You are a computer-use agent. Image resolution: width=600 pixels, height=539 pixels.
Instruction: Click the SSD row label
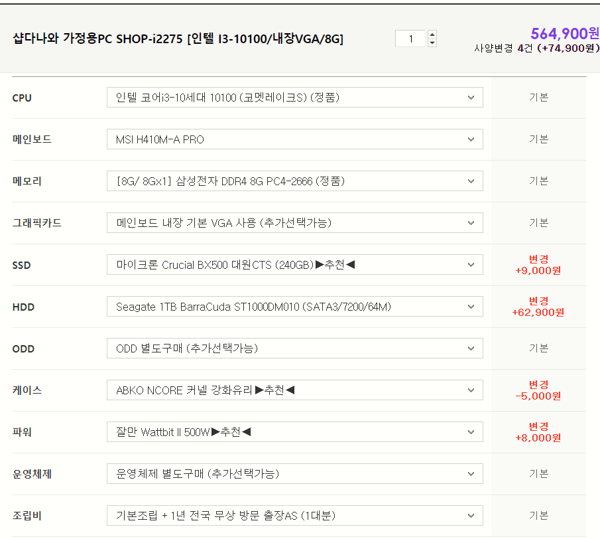point(21,265)
